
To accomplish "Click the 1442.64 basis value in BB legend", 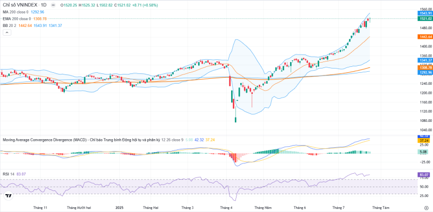I will tap(25, 25).
